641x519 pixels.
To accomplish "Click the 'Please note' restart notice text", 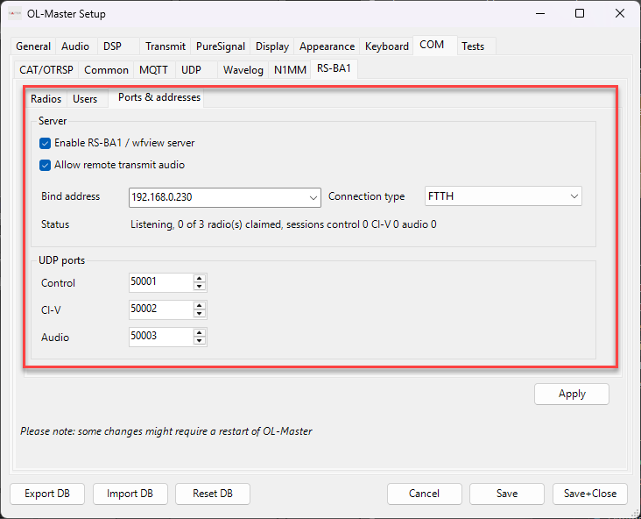I will click(x=166, y=431).
